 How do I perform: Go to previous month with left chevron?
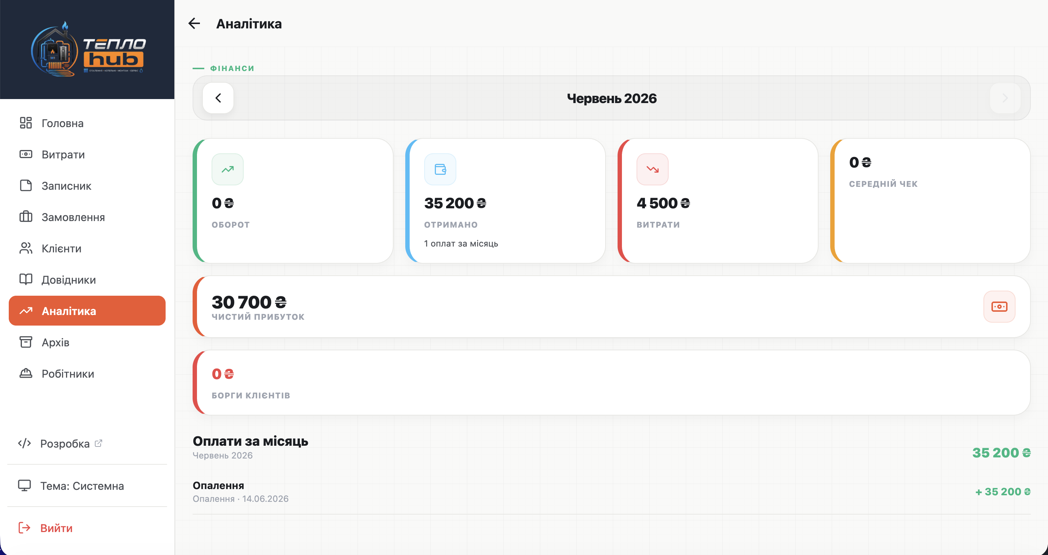click(x=218, y=98)
